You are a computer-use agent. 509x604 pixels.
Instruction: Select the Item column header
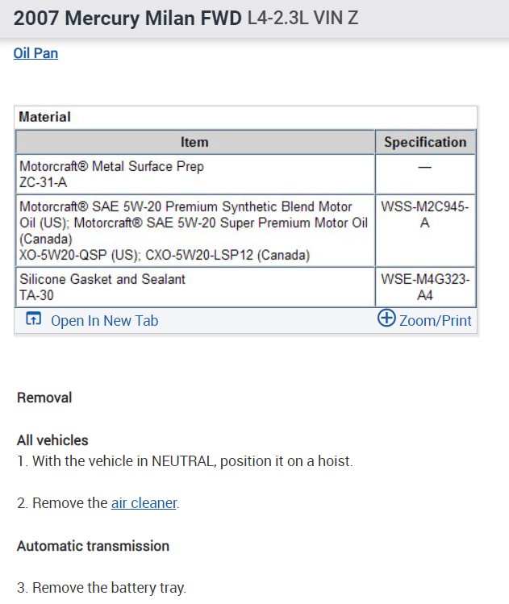194,142
